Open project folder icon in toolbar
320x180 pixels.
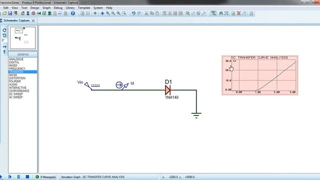(x=4, y=13)
